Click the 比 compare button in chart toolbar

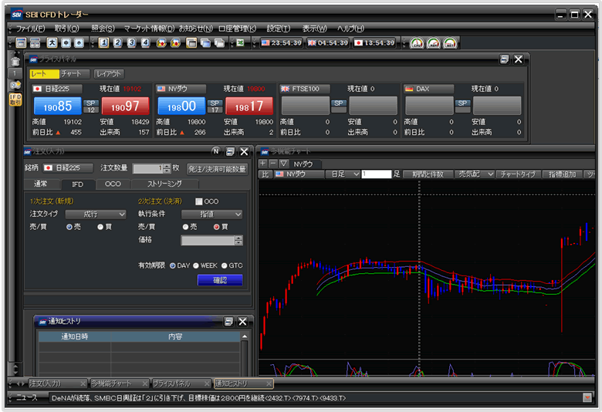pos(265,174)
